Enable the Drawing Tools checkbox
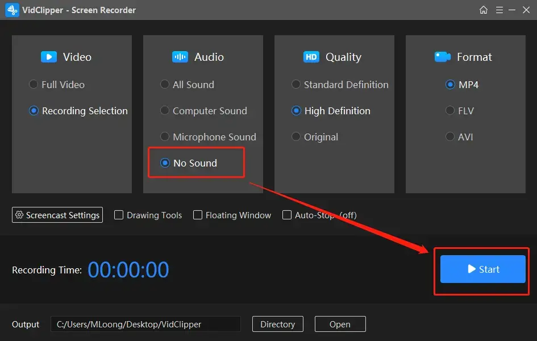The width and height of the screenshot is (537, 341). (x=119, y=215)
